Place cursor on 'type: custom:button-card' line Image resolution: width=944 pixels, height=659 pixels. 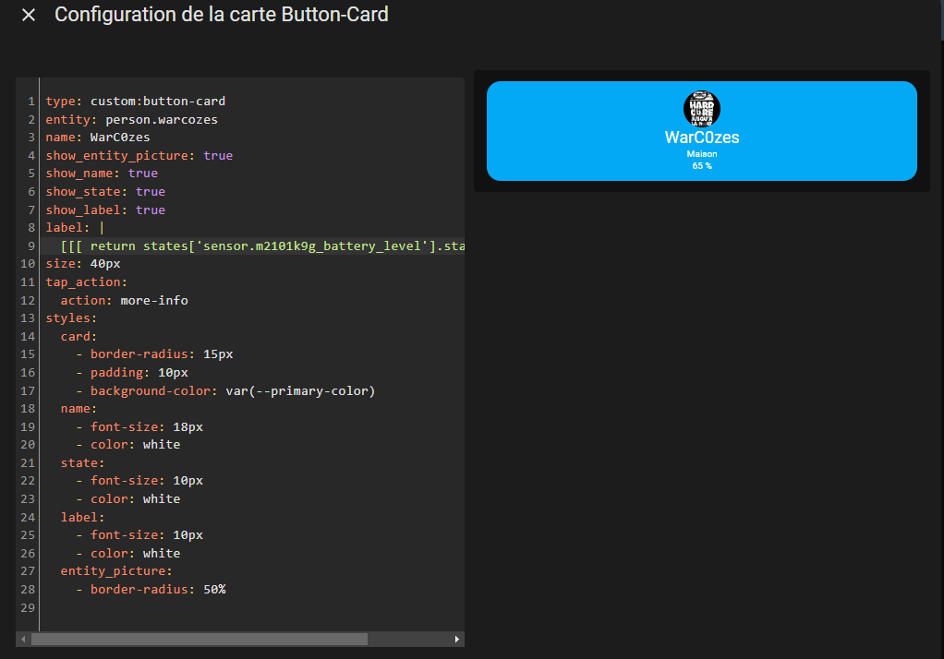135,102
